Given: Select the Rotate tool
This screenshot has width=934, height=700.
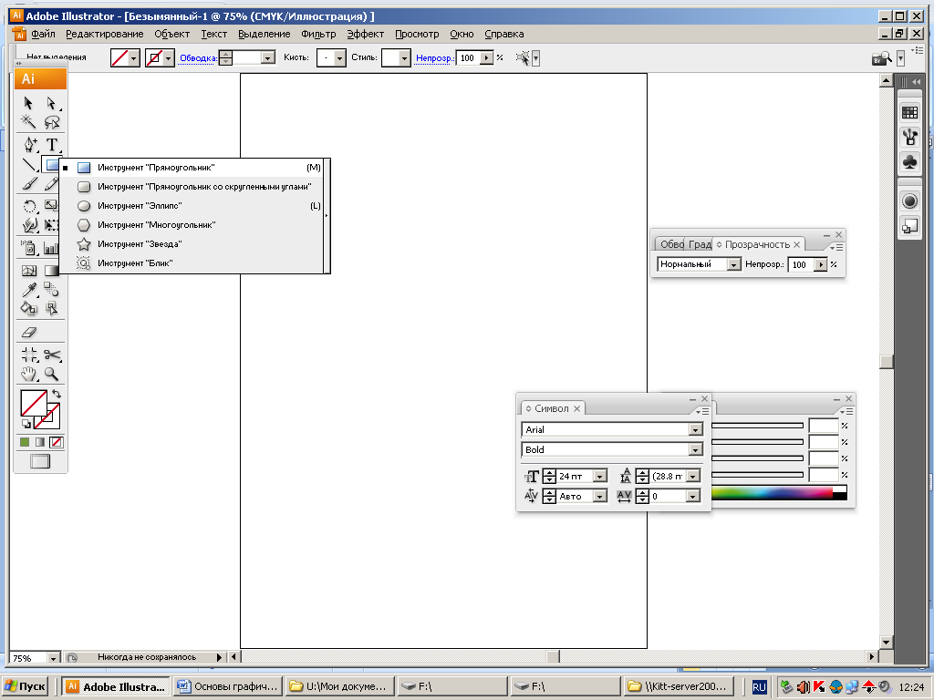Looking at the screenshot, I should point(29,207).
